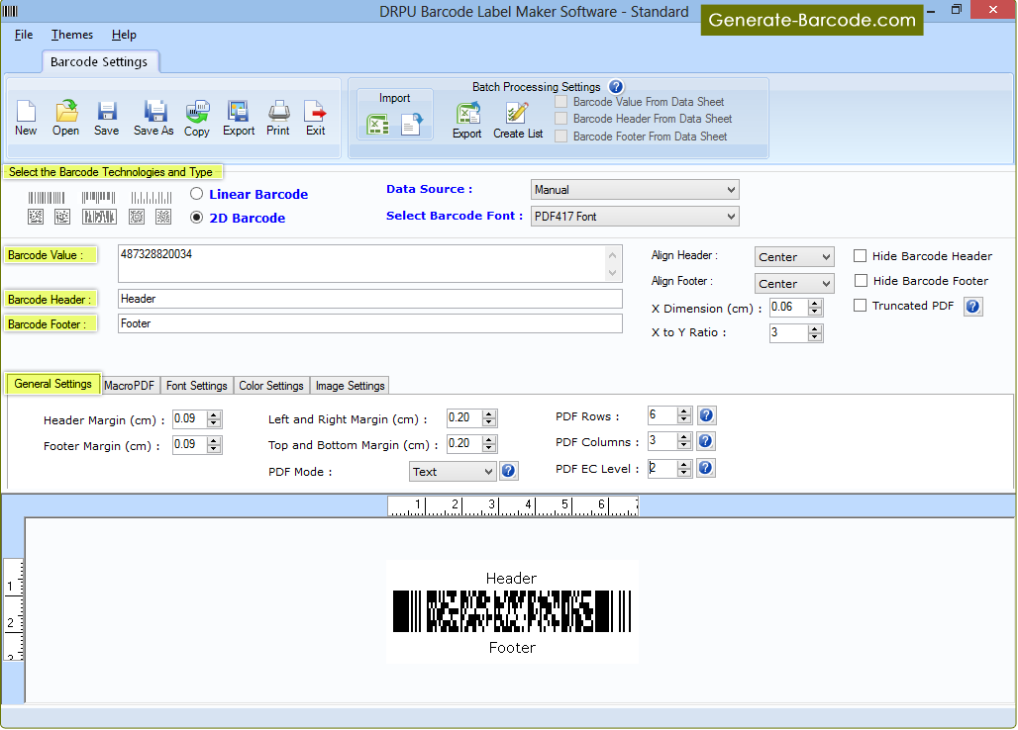
Task: Click the Barcode Value text field
Action: [361, 263]
